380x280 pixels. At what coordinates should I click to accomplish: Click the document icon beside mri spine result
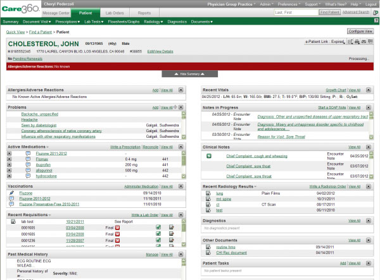[208, 198]
